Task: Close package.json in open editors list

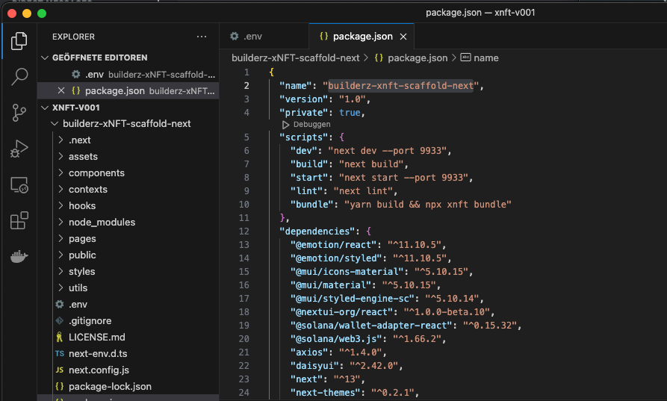Action: click(x=61, y=90)
